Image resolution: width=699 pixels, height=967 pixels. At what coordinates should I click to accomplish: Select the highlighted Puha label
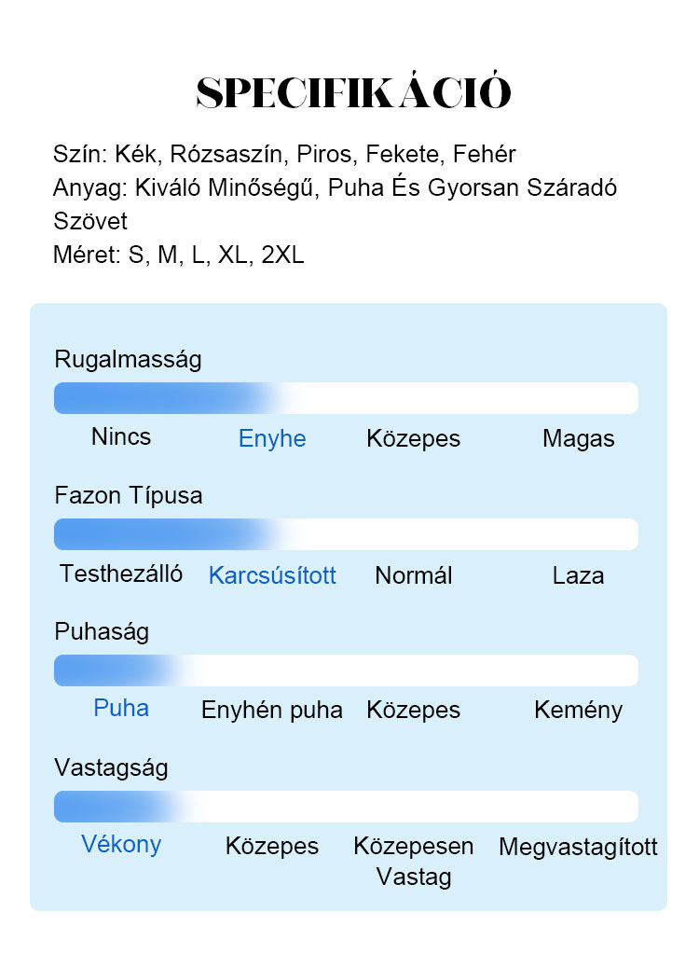tap(121, 708)
